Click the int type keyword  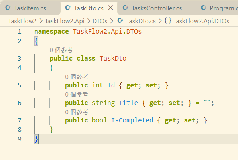click(98, 85)
